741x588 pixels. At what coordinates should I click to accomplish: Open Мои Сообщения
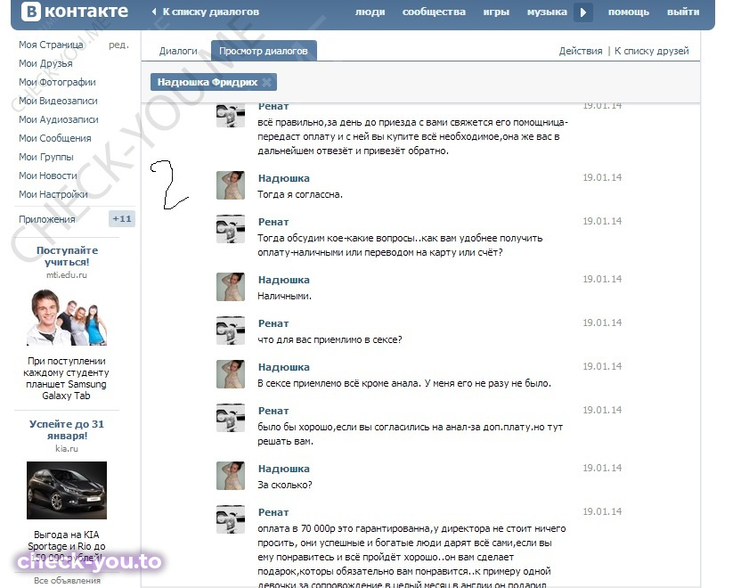55,138
